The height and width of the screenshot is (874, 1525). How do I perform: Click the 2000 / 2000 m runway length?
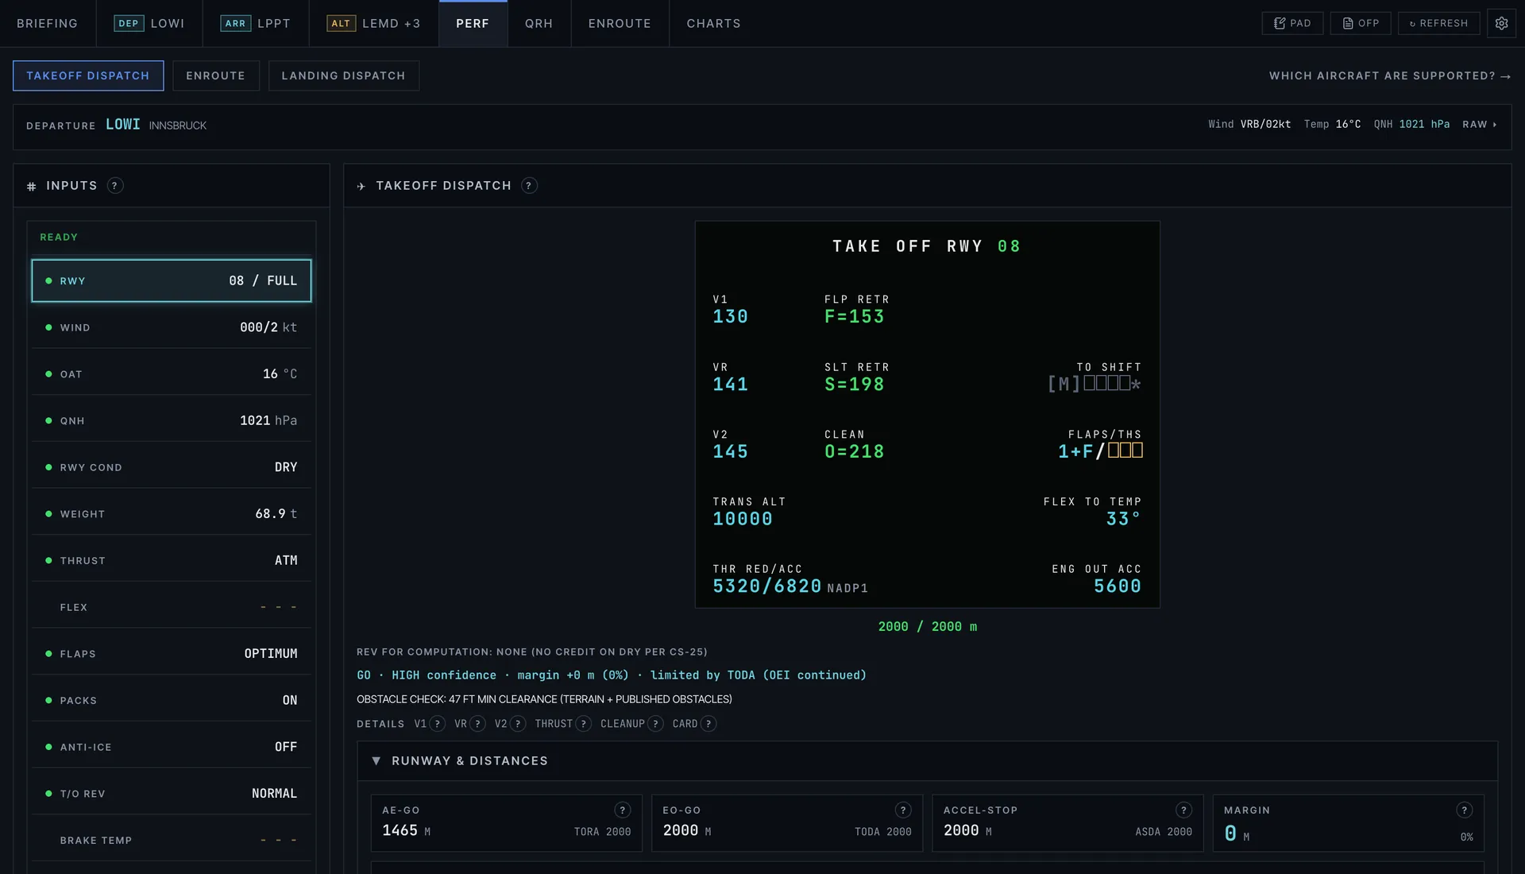[927, 627]
